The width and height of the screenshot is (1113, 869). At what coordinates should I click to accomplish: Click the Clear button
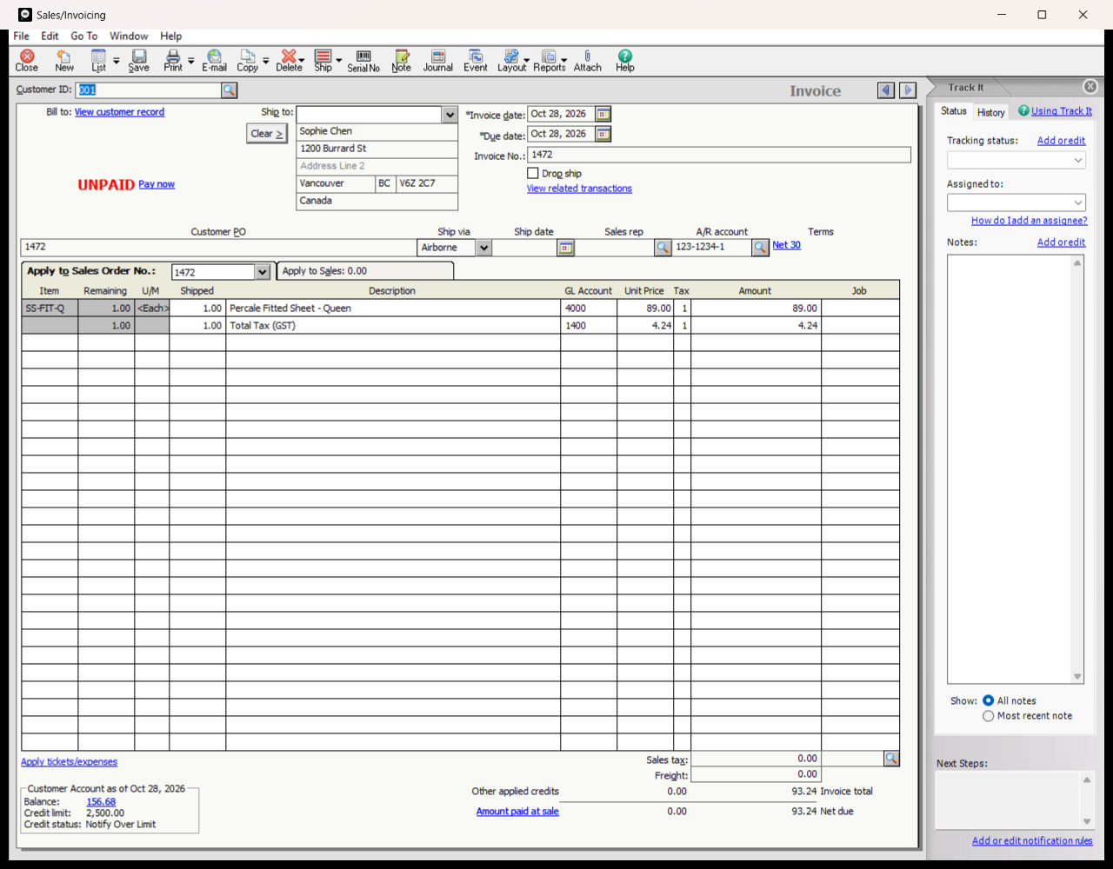267,134
